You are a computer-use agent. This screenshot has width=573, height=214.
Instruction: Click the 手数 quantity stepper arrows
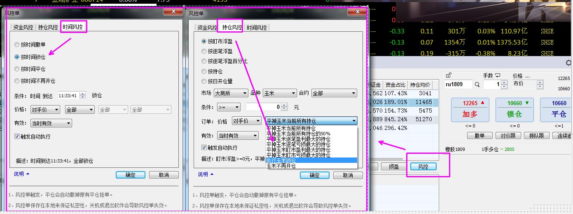505,85
